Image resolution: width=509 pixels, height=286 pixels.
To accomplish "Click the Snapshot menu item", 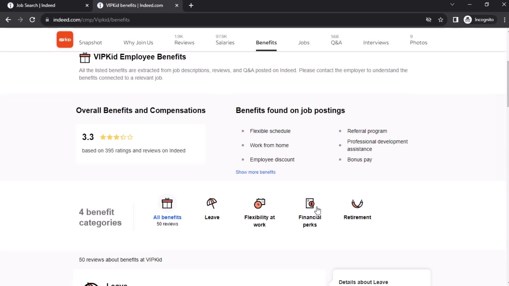I will point(90,43).
